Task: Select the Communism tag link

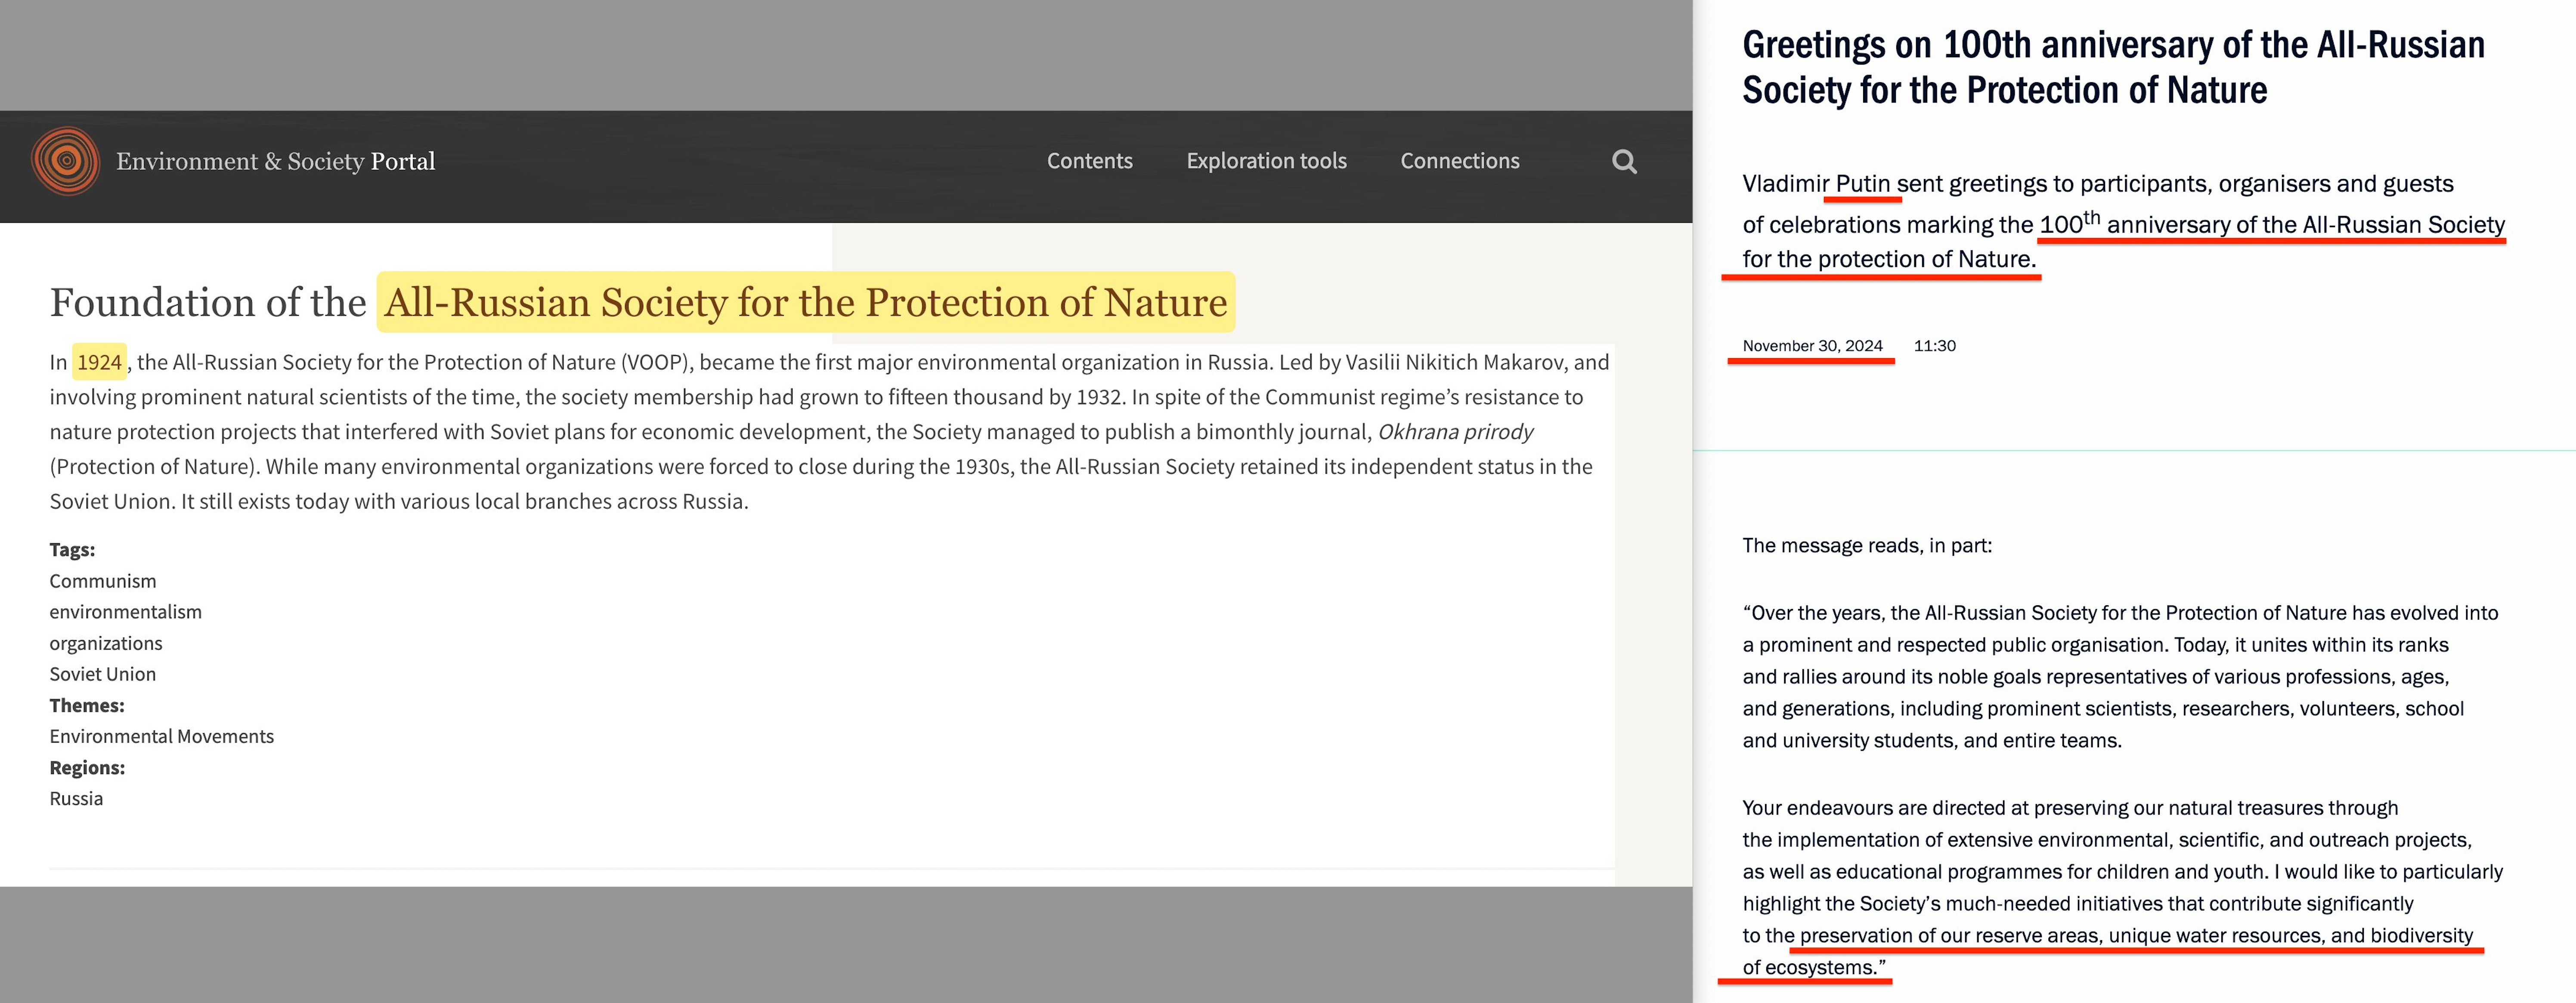Action: (103, 581)
